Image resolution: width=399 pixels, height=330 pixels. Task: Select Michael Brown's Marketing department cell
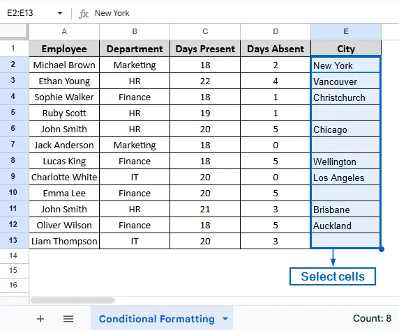[135, 65]
